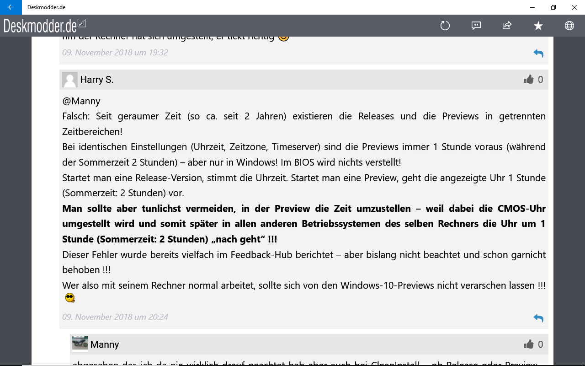
Task: Select window title text Deskmodder.de
Action: coord(46,7)
